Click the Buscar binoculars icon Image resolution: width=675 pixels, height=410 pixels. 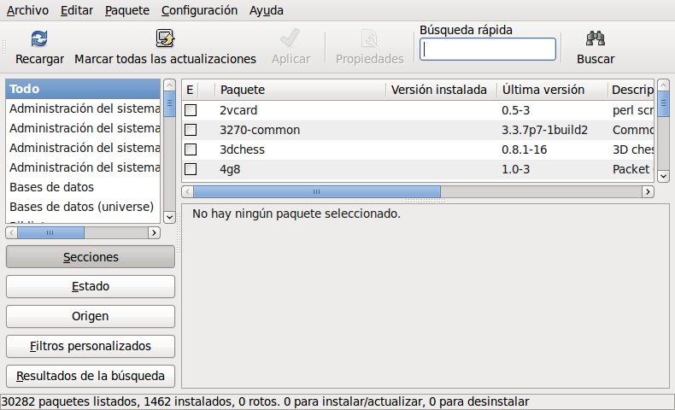[596, 38]
